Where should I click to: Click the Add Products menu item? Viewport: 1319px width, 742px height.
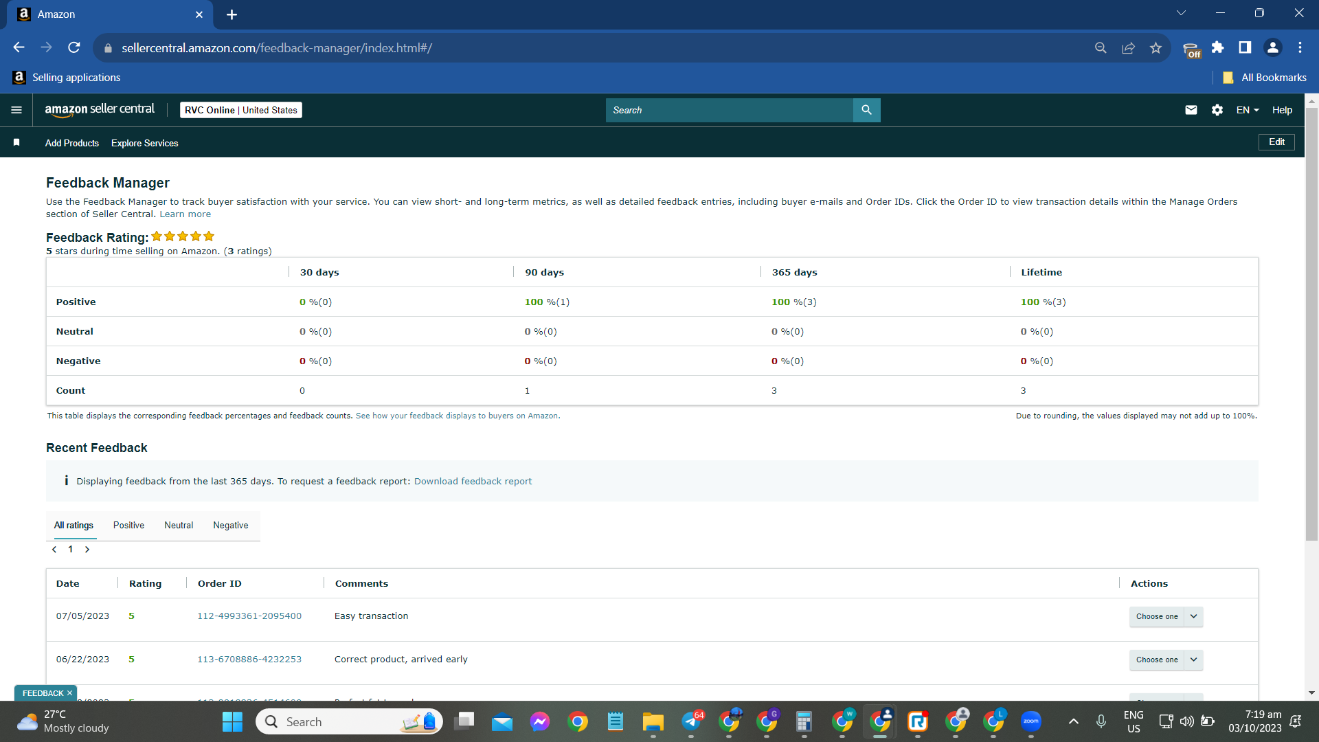[72, 143]
